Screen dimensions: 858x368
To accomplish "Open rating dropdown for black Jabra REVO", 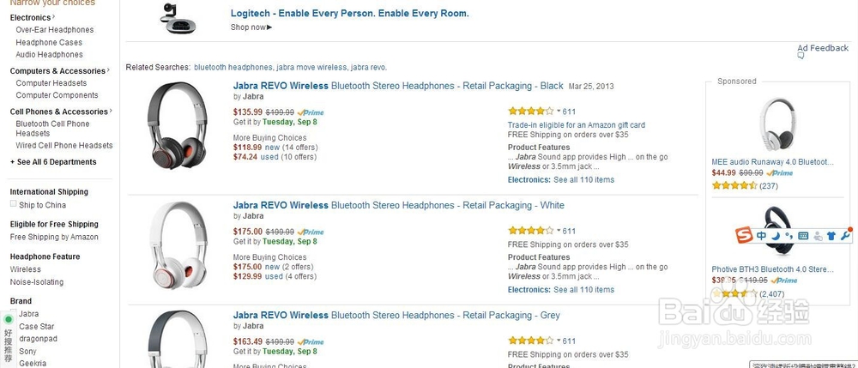I will [x=559, y=112].
